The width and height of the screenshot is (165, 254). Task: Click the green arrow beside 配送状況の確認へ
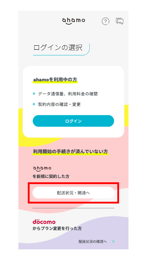pyautogui.click(x=113, y=242)
